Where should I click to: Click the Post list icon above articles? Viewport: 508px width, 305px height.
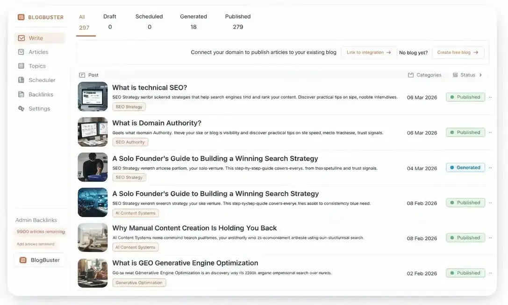tap(82, 75)
